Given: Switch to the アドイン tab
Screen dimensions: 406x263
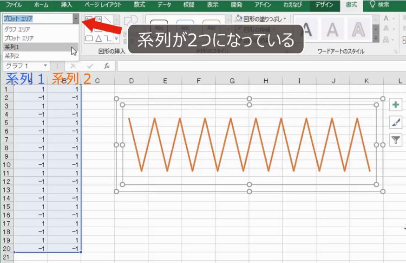Looking at the screenshot, I should [263, 5].
